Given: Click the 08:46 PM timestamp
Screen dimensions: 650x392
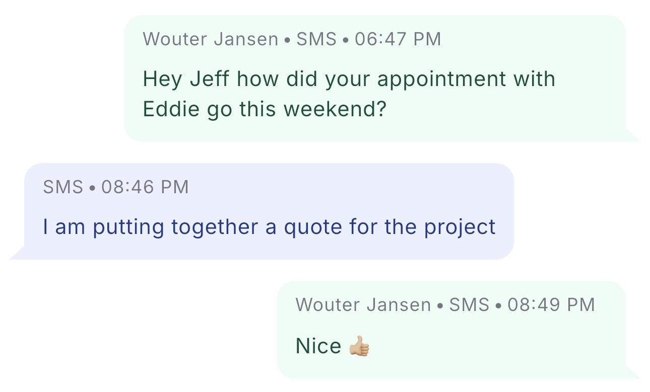Looking at the screenshot, I should pyautogui.click(x=145, y=187).
